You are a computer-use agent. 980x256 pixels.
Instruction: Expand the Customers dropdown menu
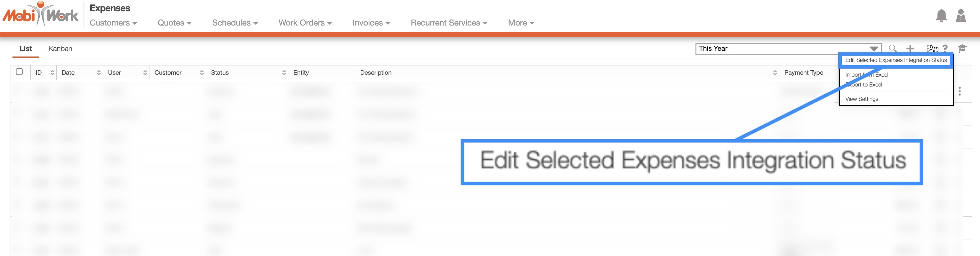coord(113,23)
